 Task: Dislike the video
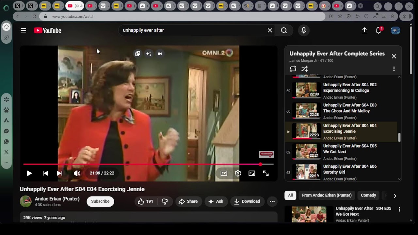pos(165,201)
